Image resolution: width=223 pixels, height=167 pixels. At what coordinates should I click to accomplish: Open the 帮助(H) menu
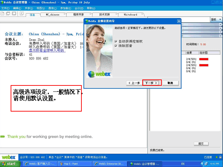91,8
